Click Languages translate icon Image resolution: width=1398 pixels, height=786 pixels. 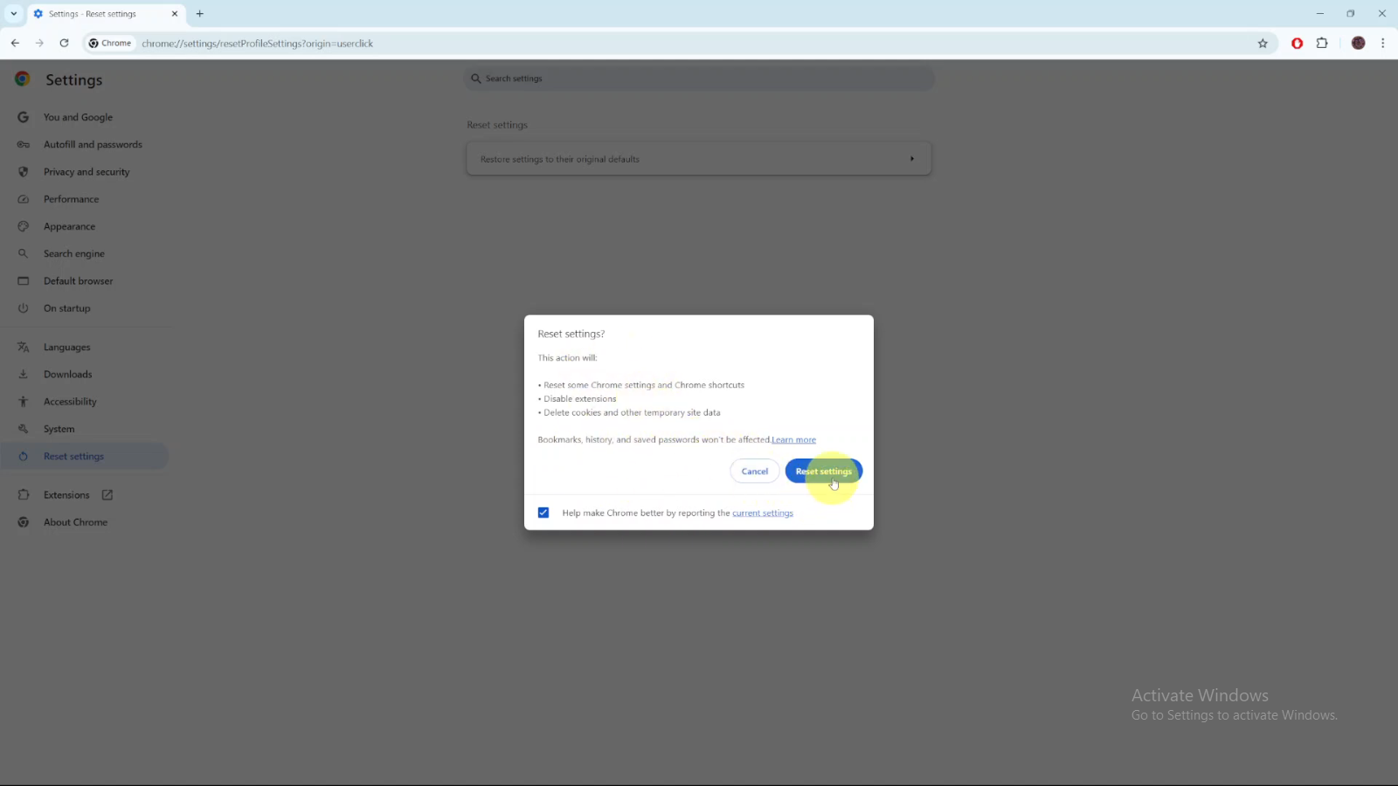tap(24, 347)
